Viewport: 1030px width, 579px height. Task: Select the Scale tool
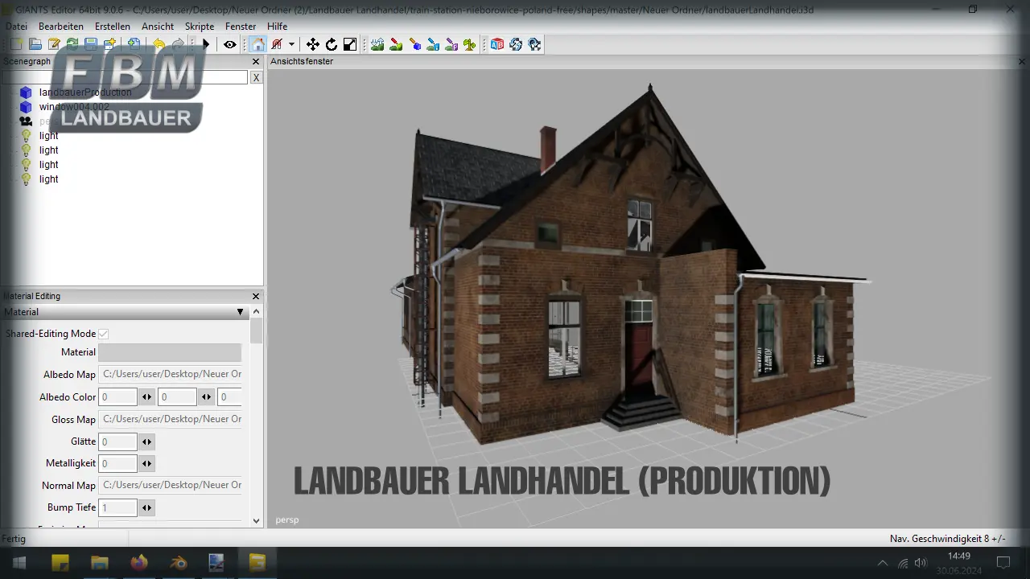pos(350,44)
